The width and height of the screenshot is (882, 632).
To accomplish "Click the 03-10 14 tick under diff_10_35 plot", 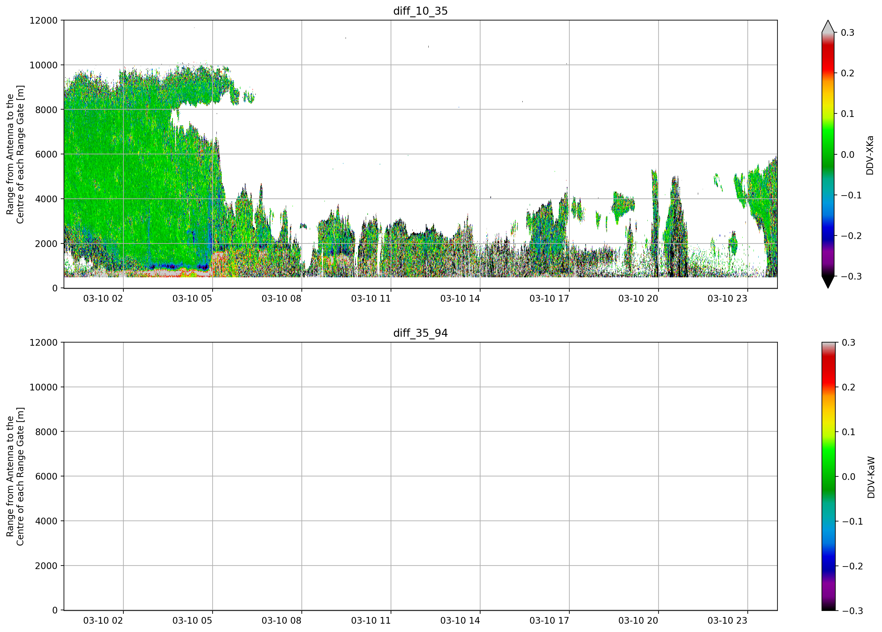I will point(460,298).
